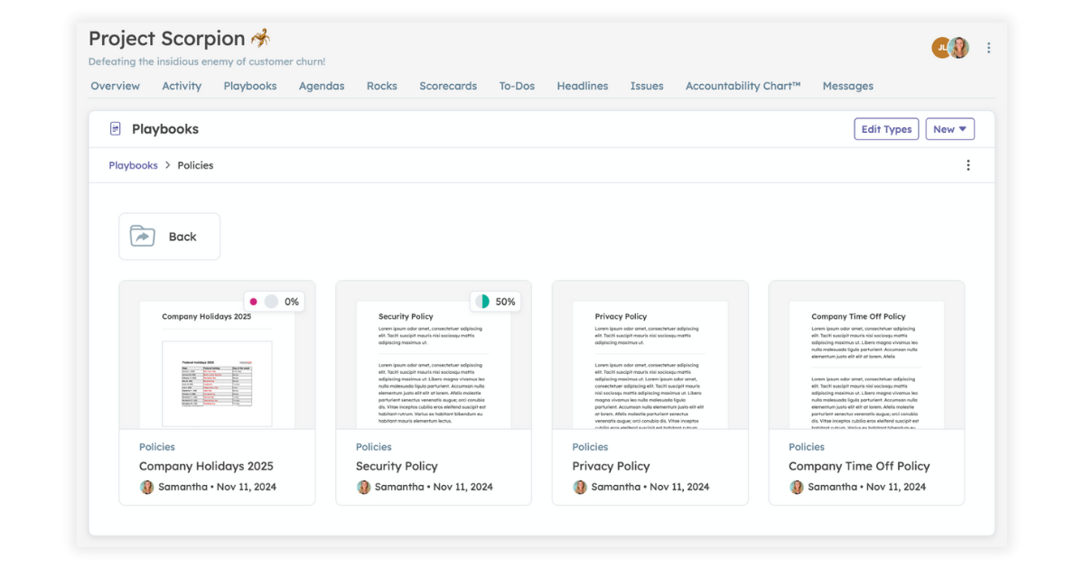Viewport: 1084px width, 569px height.
Task: Click the breadcrumb chevron separator
Action: point(167,165)
